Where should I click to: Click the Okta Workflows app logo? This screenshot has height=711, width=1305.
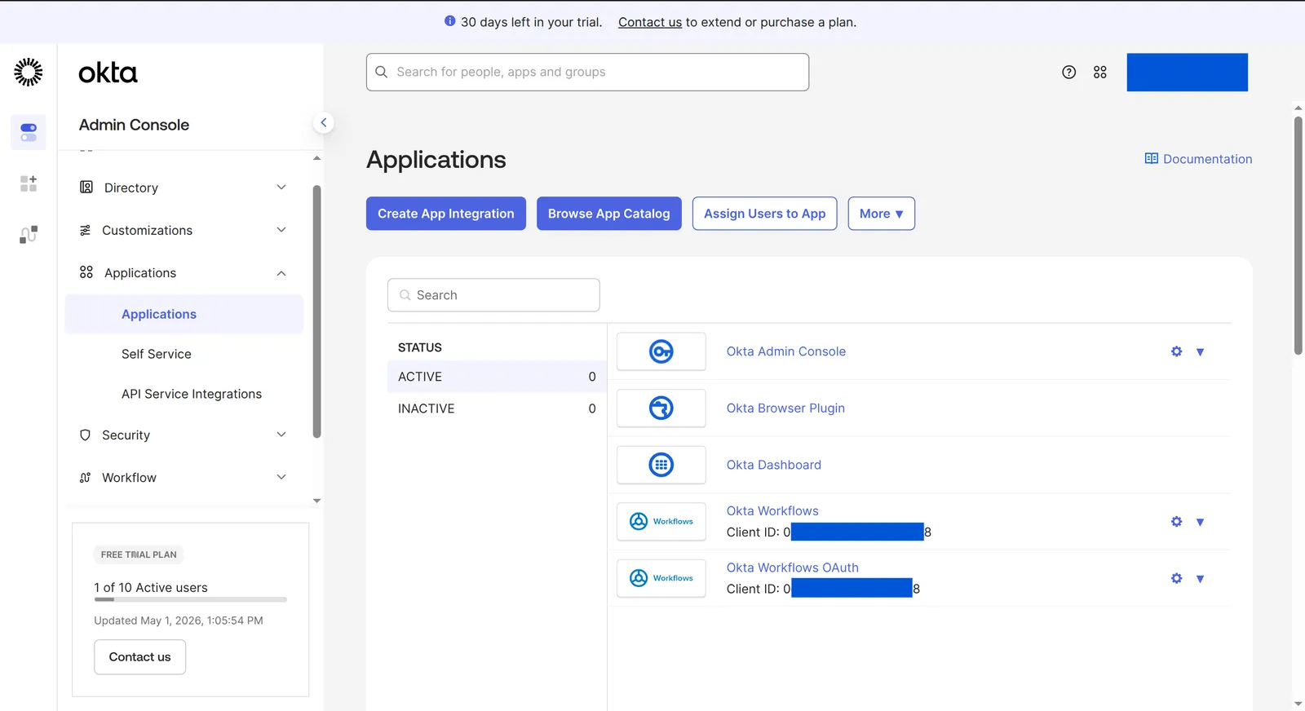coord(661,522)
